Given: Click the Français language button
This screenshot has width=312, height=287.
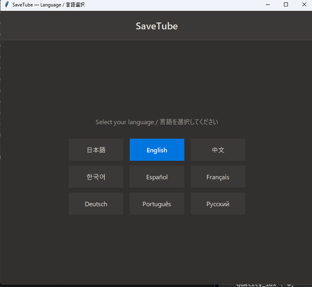Looking at the screenshot, I should (218, 177).
